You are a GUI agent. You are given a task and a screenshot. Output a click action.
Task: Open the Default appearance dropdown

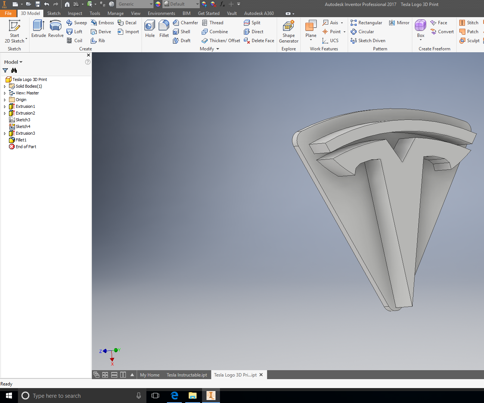(x=197, y=4)
